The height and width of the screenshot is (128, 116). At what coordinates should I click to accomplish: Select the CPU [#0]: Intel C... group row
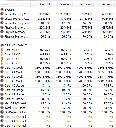[x=57, y=45]
